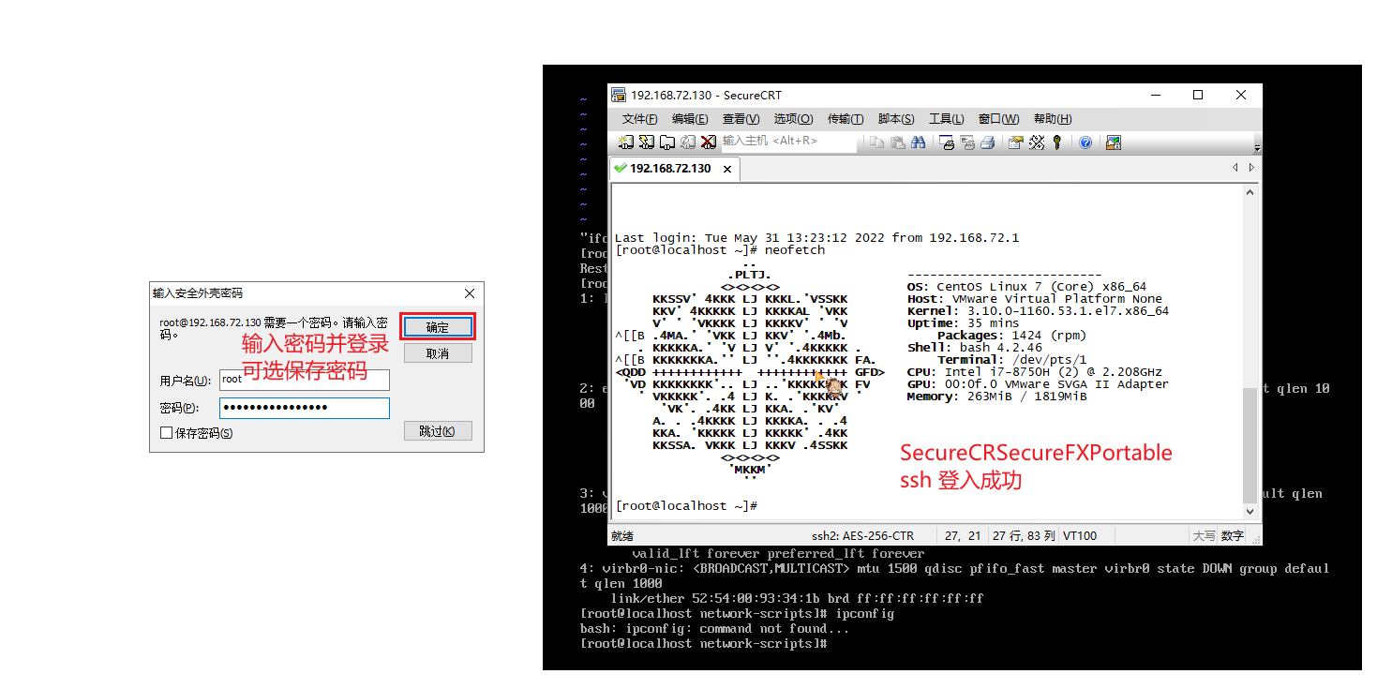1377x689 pixels.
Task: Open the 查看(V) menu
Action: pyautogui.click(x=741, y=119)
